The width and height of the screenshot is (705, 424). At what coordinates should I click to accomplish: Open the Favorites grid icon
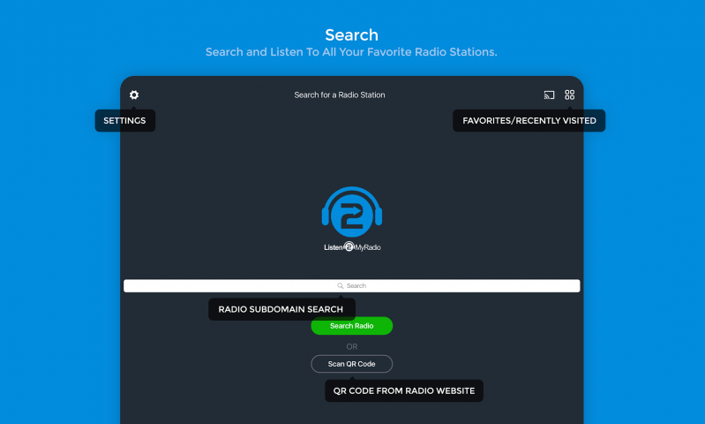tap(570, 95)
